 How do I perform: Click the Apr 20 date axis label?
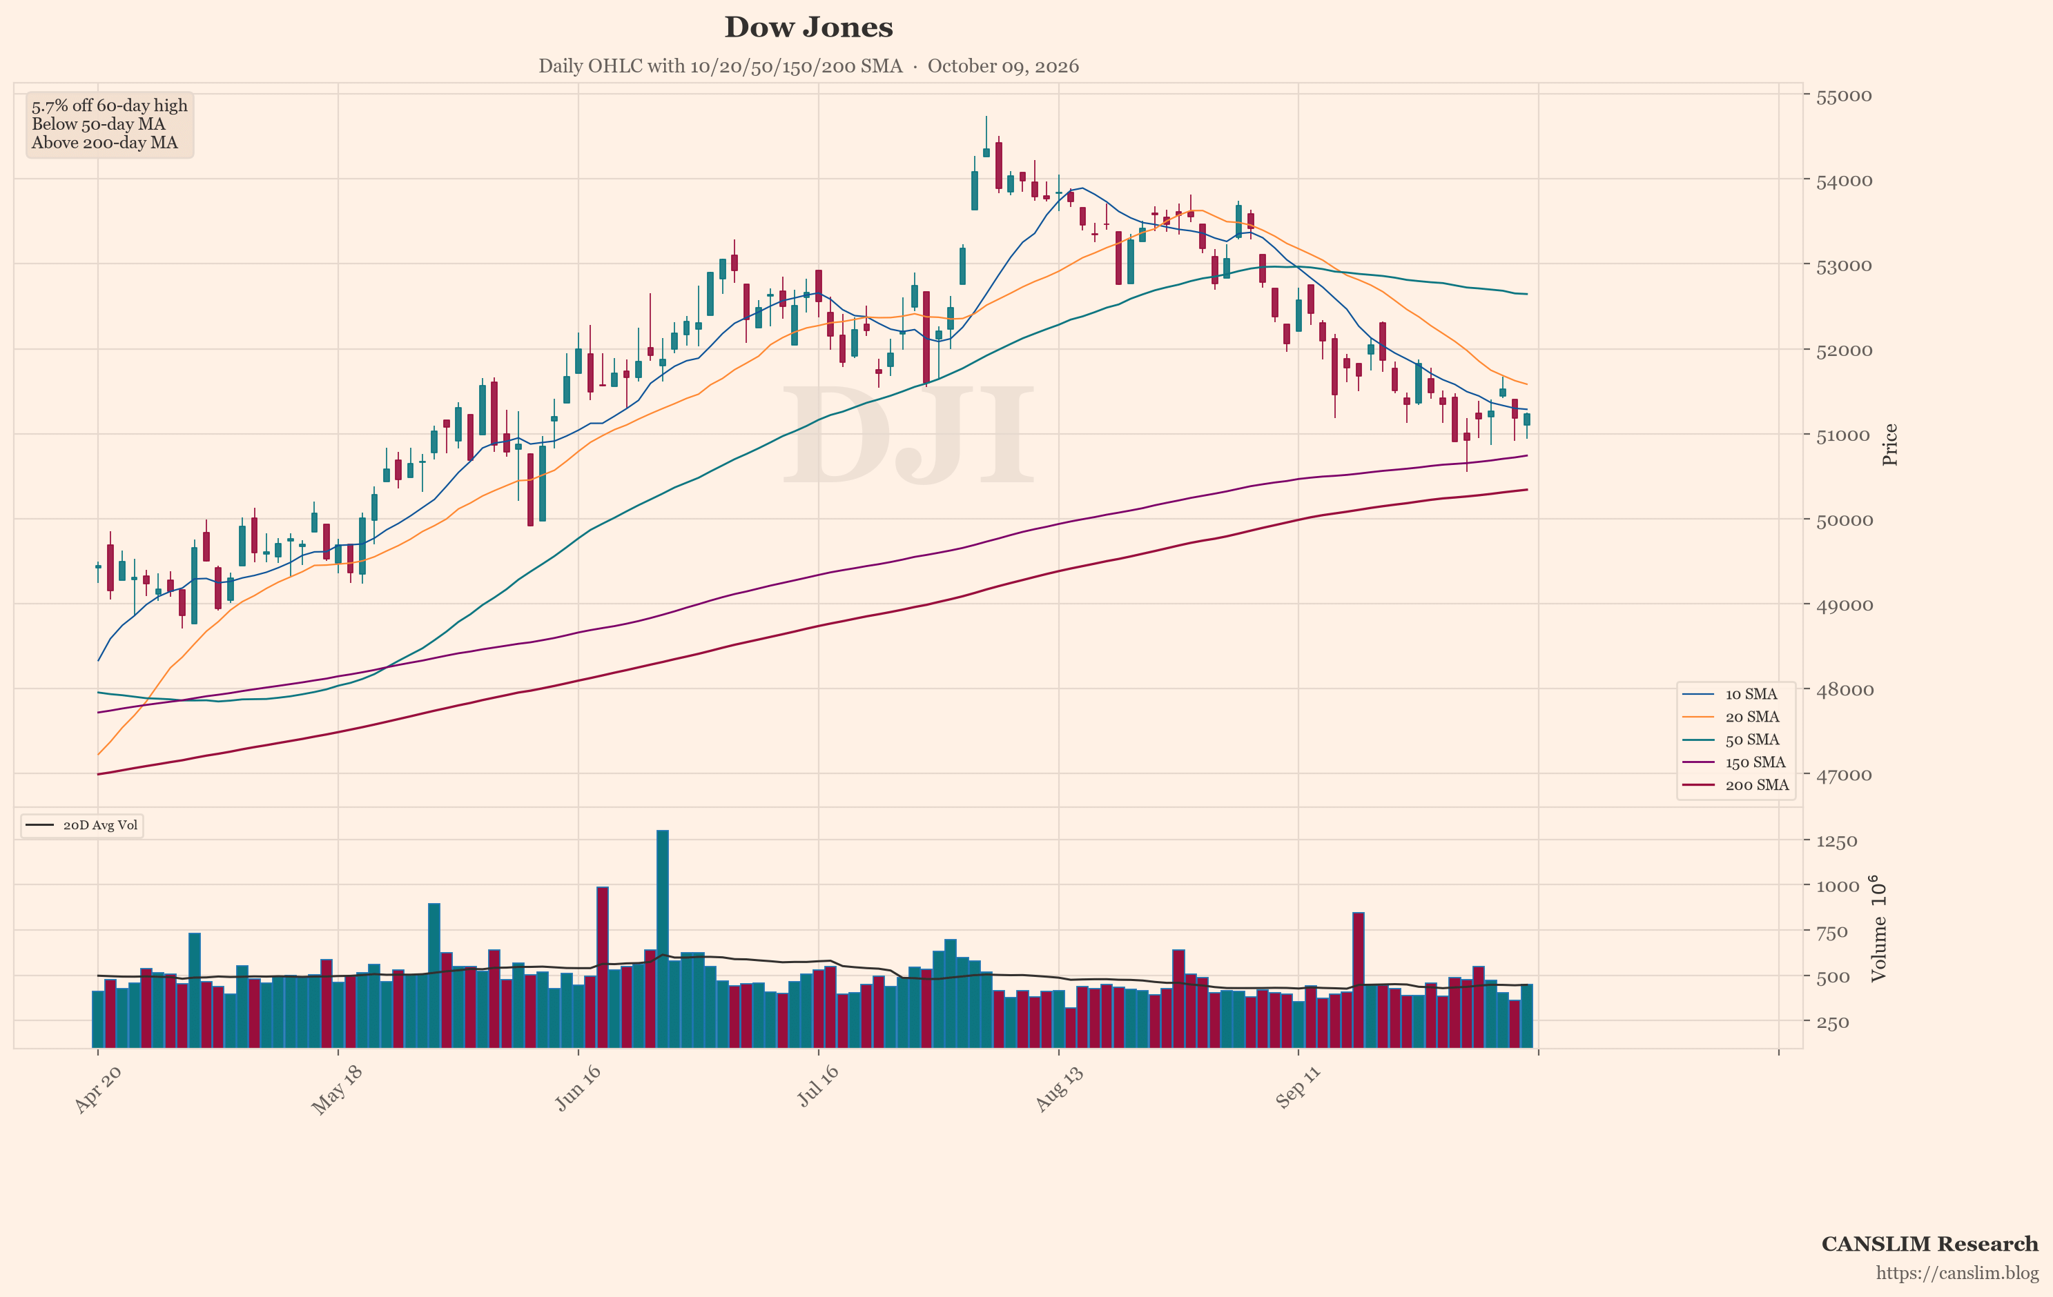pos(97,1089)
